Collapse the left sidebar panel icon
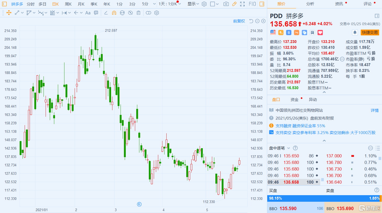382x213 pixels. tap(4, 4)
